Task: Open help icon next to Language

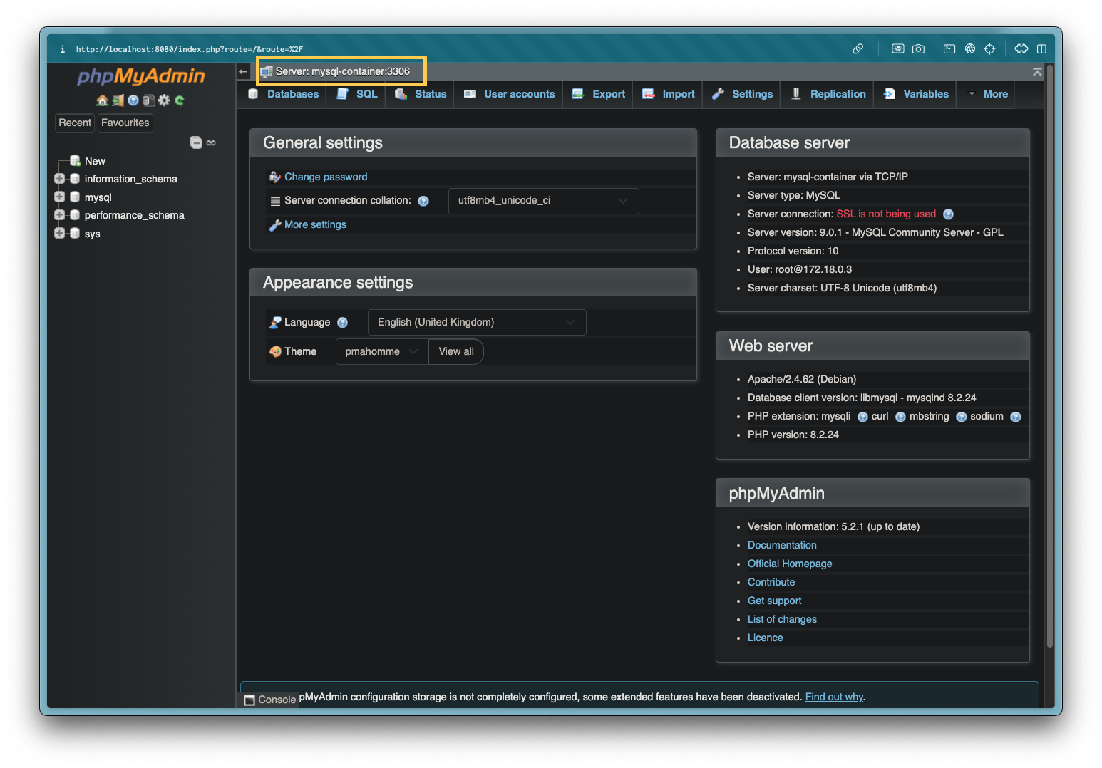Action: [x=342, y=323]
